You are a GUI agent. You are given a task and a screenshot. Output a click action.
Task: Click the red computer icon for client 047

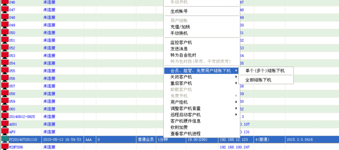(x=5, y=10)
